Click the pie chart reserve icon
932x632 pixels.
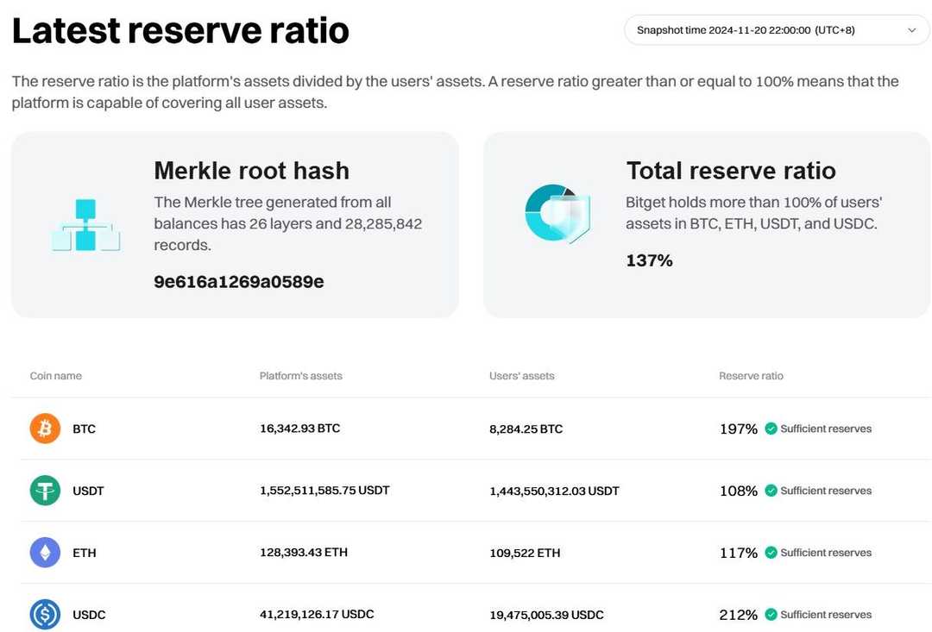[x=557, y=212]
